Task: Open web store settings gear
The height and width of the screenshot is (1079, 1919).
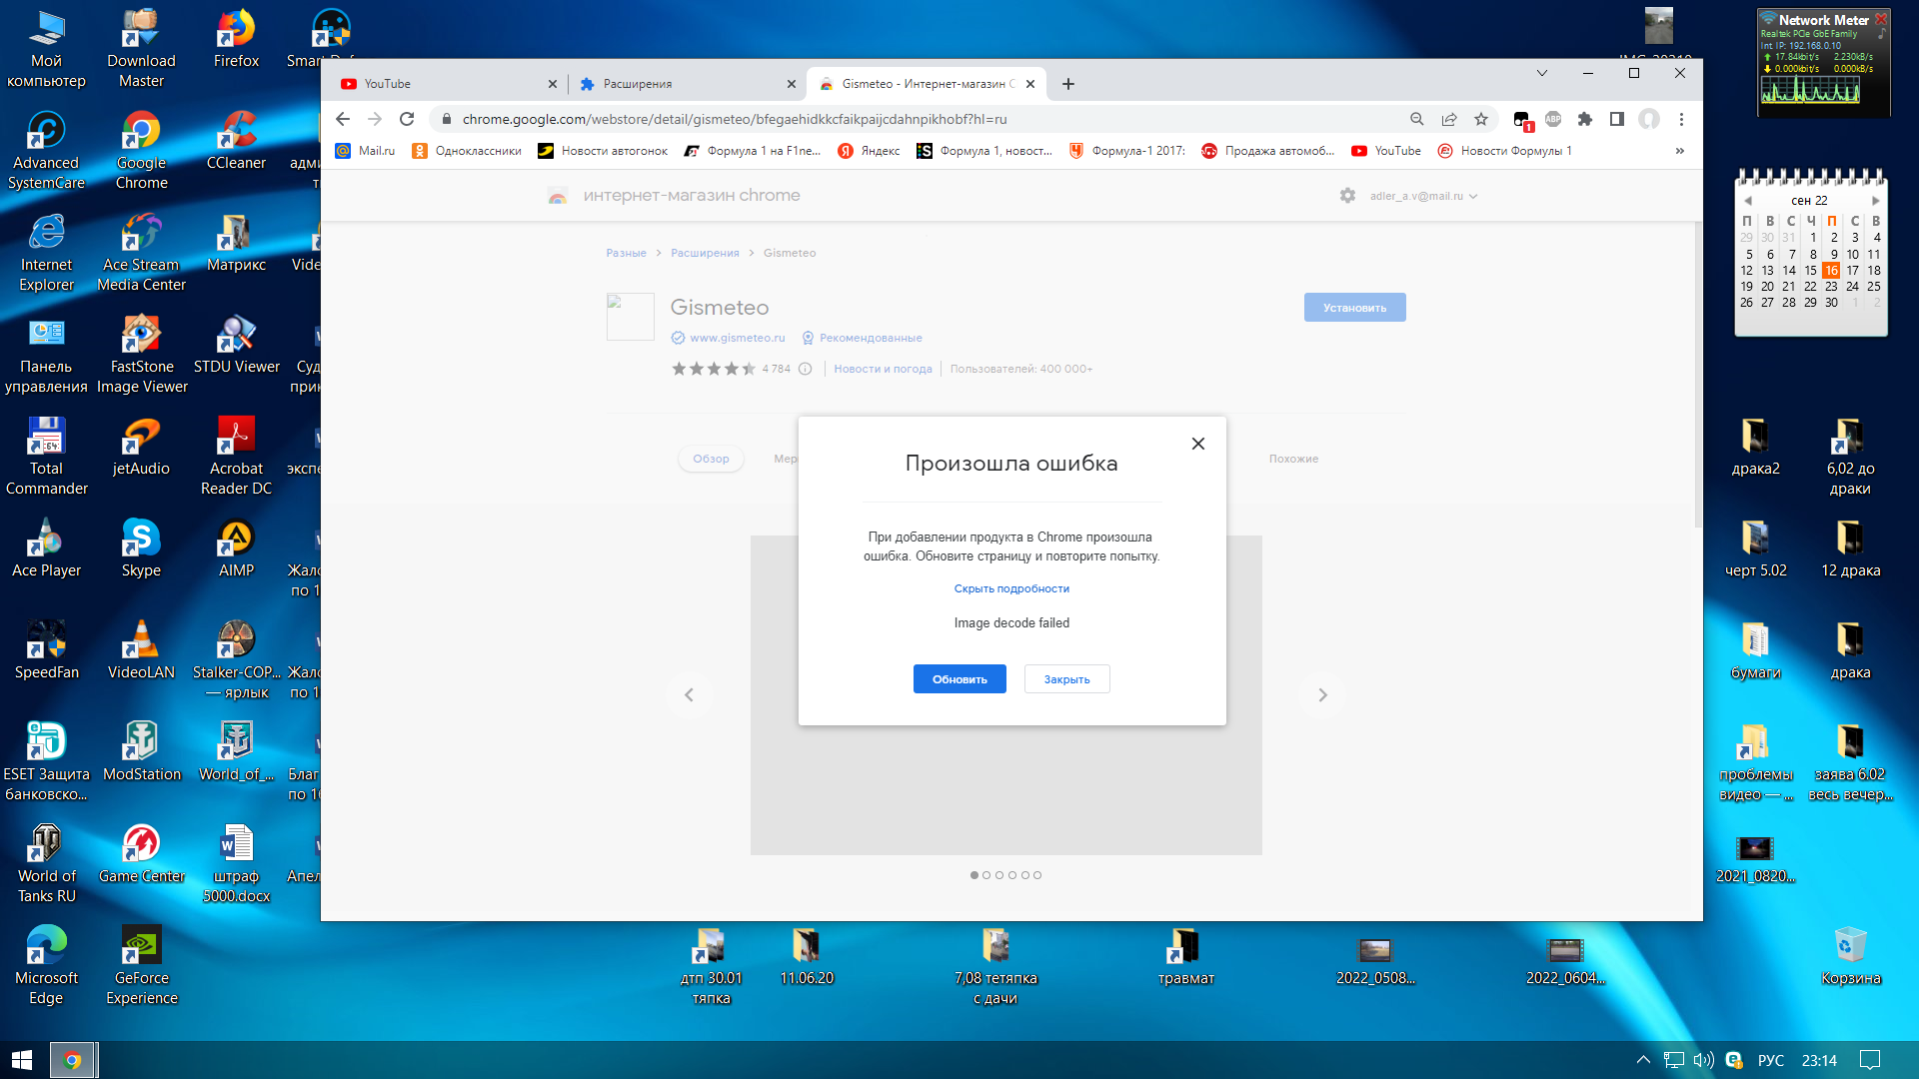Action: (1347, 196)
